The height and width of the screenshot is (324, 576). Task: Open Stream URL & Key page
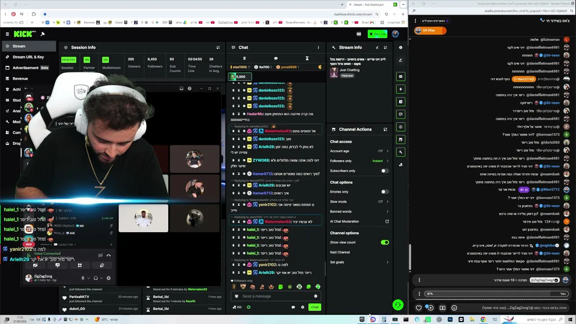coord(28,57)
